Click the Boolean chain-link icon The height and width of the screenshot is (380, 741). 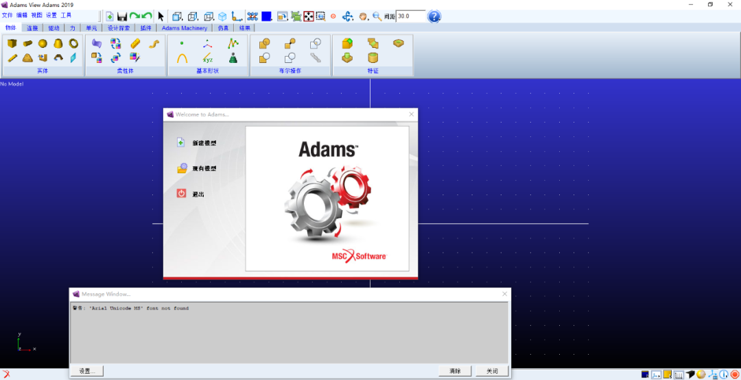pos(315,58)
